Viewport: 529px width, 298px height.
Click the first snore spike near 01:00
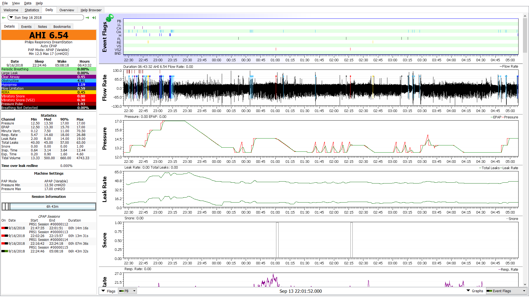click(277, 240)
